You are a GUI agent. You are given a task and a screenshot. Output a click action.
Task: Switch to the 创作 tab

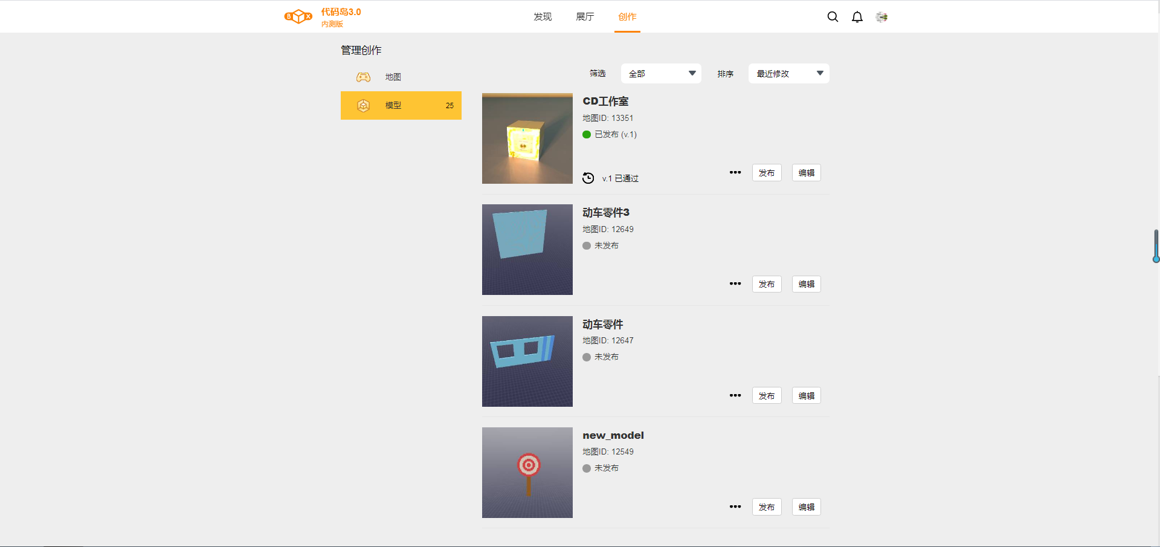pyautogui.click(x=627, y=17)
